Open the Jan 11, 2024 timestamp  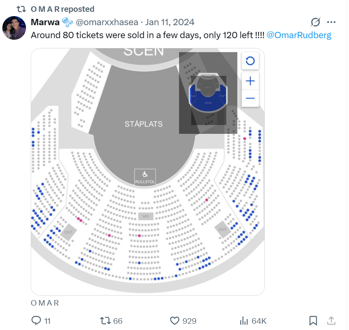click(x=170, y=22)
